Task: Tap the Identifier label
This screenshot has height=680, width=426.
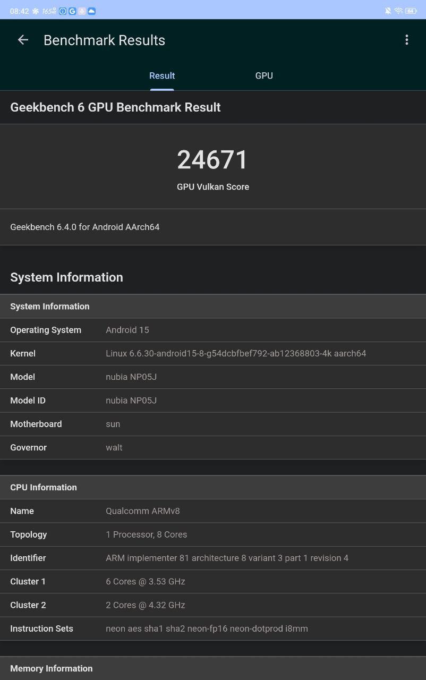Action: tap(28, 558)
